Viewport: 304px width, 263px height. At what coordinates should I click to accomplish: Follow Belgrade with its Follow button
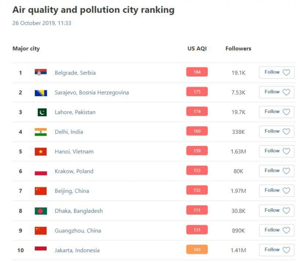point(276,72)
